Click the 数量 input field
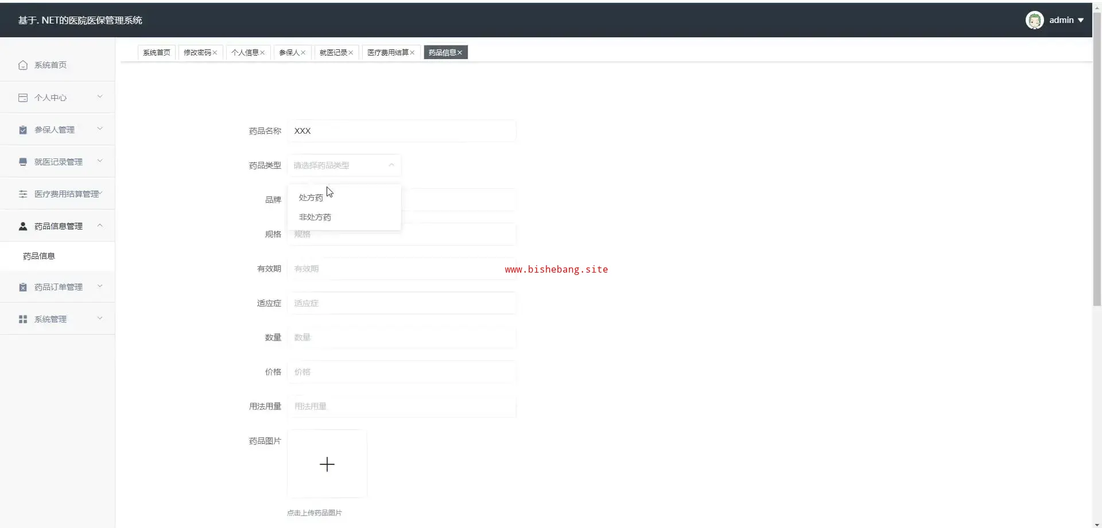This screenshot has width=1102, height=528. click(x=402, y=337)
